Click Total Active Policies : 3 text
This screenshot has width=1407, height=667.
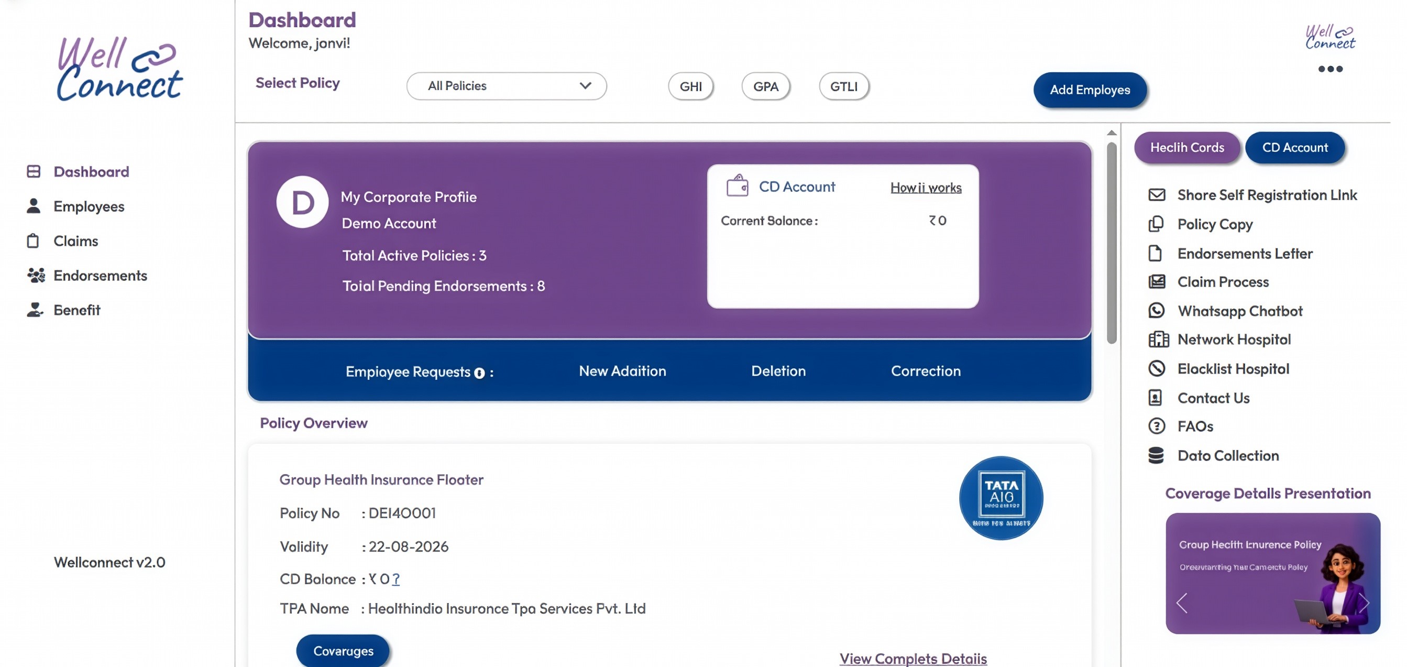[414, 255]
